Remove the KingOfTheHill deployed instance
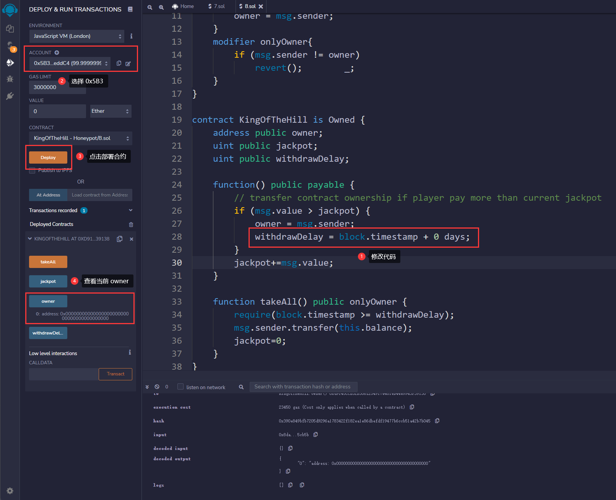This screenshot has height=500, width=616. 132,239
